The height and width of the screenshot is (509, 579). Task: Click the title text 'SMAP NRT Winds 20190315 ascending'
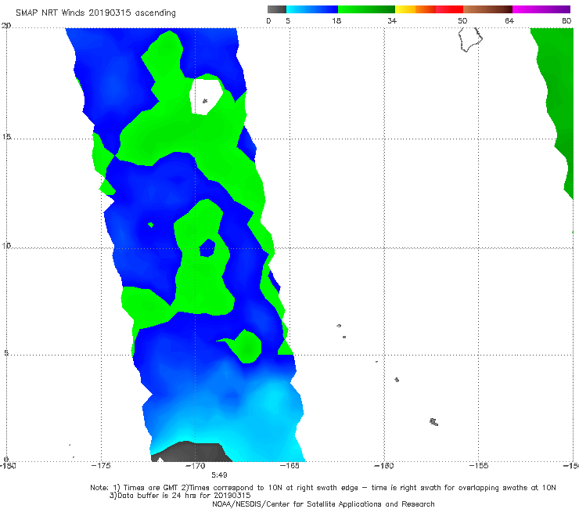pyautogui.click(x=95, y=13)
